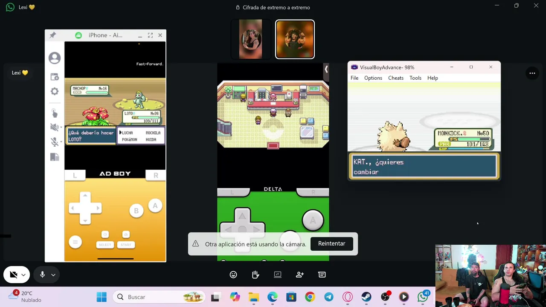Open the File menu in VisualBoyAdvance
This screenshot has width=546, height=307.
click(354, 78)
